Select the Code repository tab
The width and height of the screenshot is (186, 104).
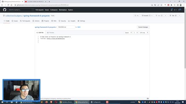tap(7, 21)
